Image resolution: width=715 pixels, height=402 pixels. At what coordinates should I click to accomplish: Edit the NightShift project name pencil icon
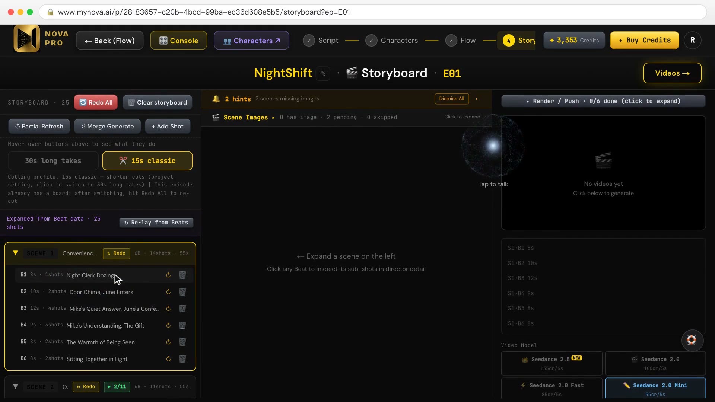(x=323, y=73)
